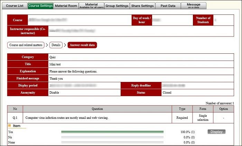
Task: Click the green Yes result bar
Action: tap(112, 132)
